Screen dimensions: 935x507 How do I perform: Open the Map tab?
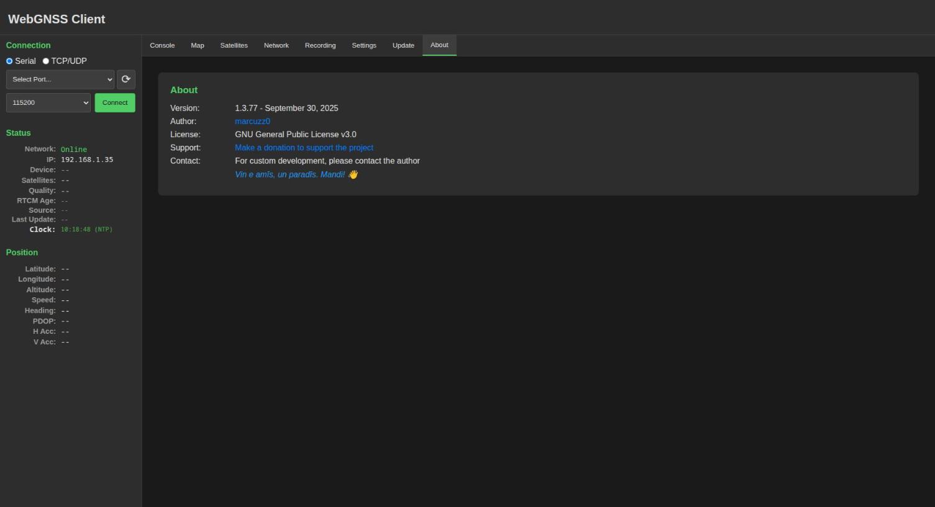[198, 45]
